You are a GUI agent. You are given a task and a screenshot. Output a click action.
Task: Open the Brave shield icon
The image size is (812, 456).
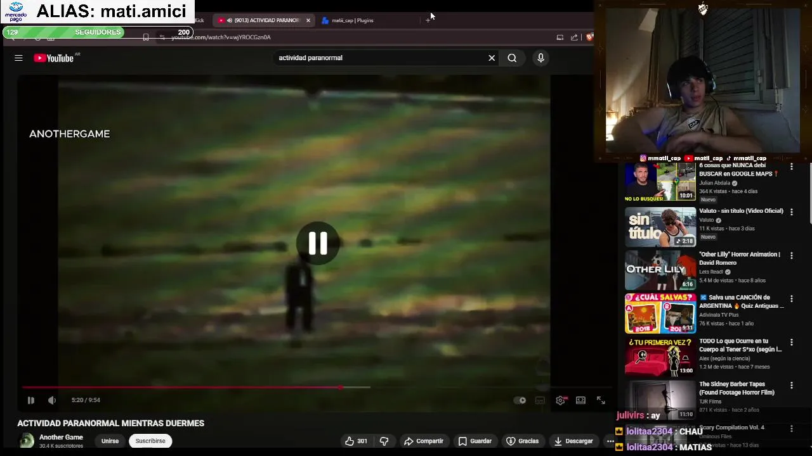click(x=589, y=37)
